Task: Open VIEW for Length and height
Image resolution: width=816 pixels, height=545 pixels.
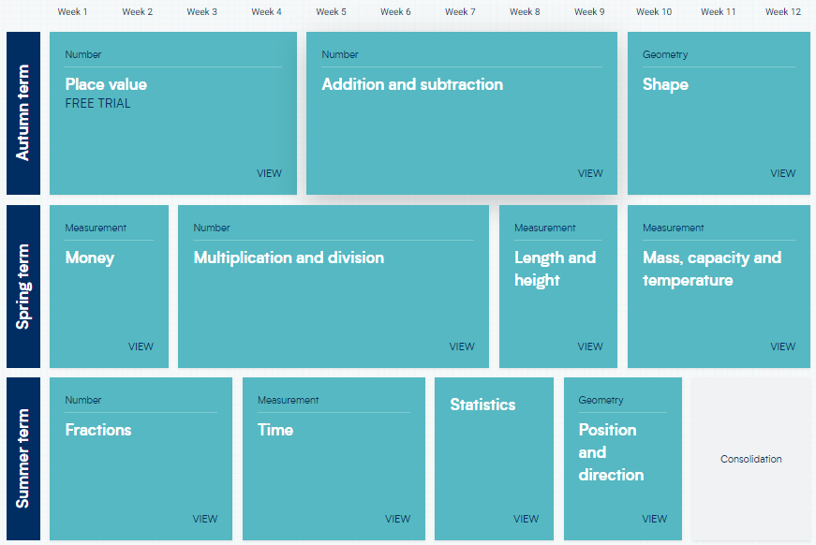Action: [x=590, y=346]
